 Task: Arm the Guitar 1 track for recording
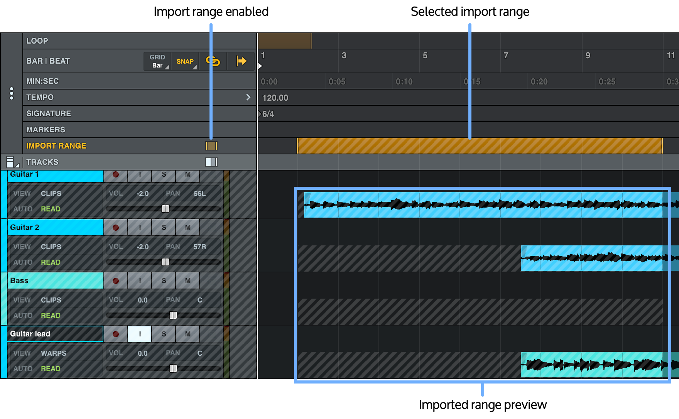pos(115,175)
